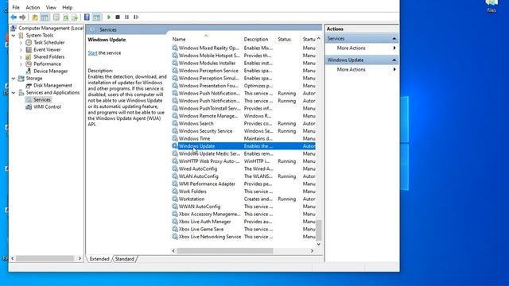Select Disk Management in the tree
Screen dimensions: 509x286
click(52, 85)
